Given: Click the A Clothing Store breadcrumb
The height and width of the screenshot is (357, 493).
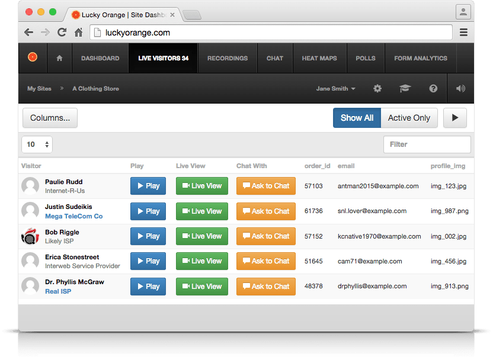Looking at the screenshot, I should (x=95, y=89).
